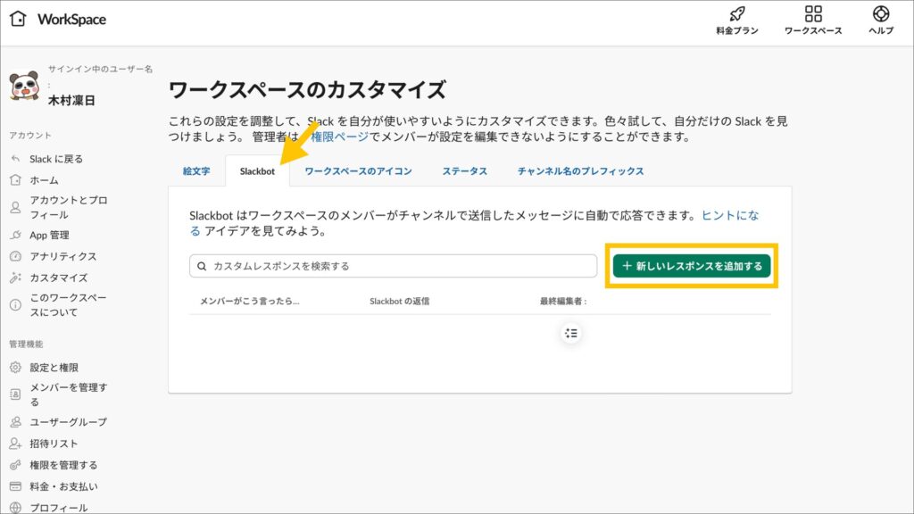Click 新しいレスポンスを追加する button
This screenshot has height=514, width=914.
click(x=692, y=264)
